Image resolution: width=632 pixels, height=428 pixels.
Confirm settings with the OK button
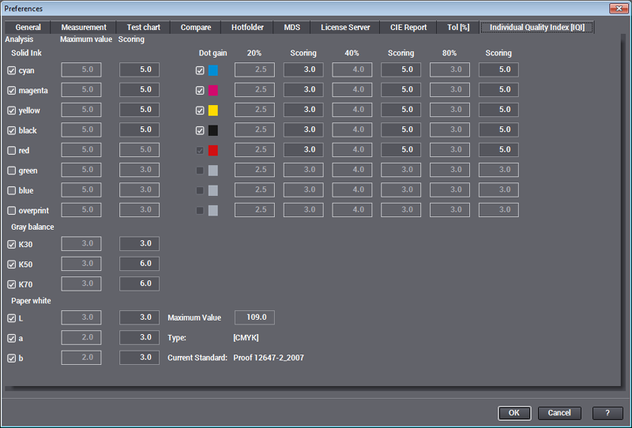pos(513,413)
